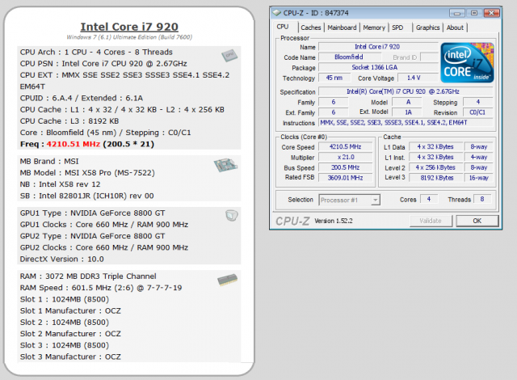Click the Cores count field

tap(429, 199)
